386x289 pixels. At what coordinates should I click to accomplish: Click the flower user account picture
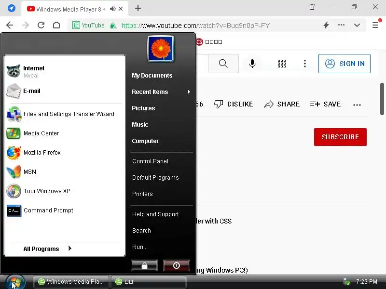click(161, 49)
